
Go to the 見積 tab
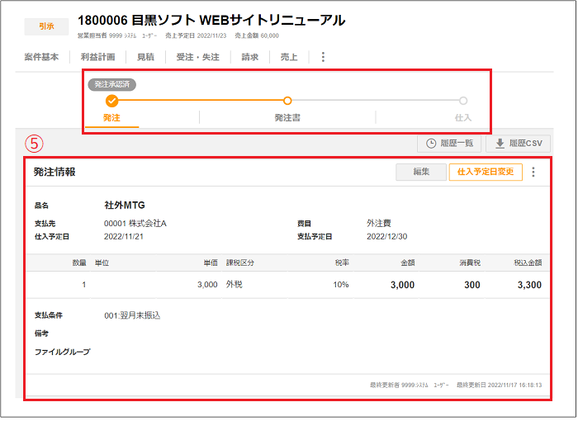click(145, 57)
